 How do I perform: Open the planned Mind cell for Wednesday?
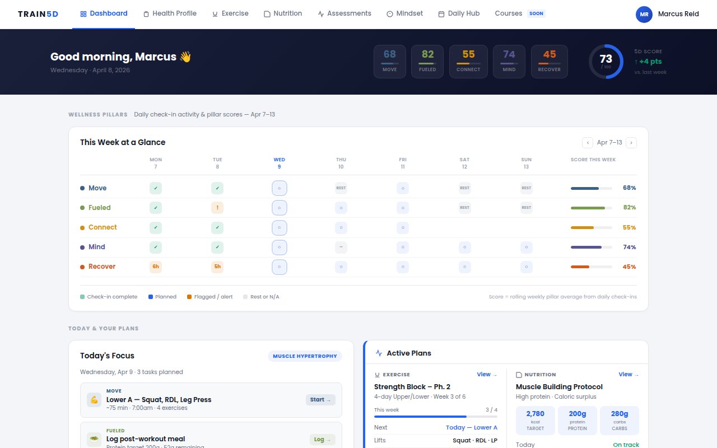coord(280,247)
